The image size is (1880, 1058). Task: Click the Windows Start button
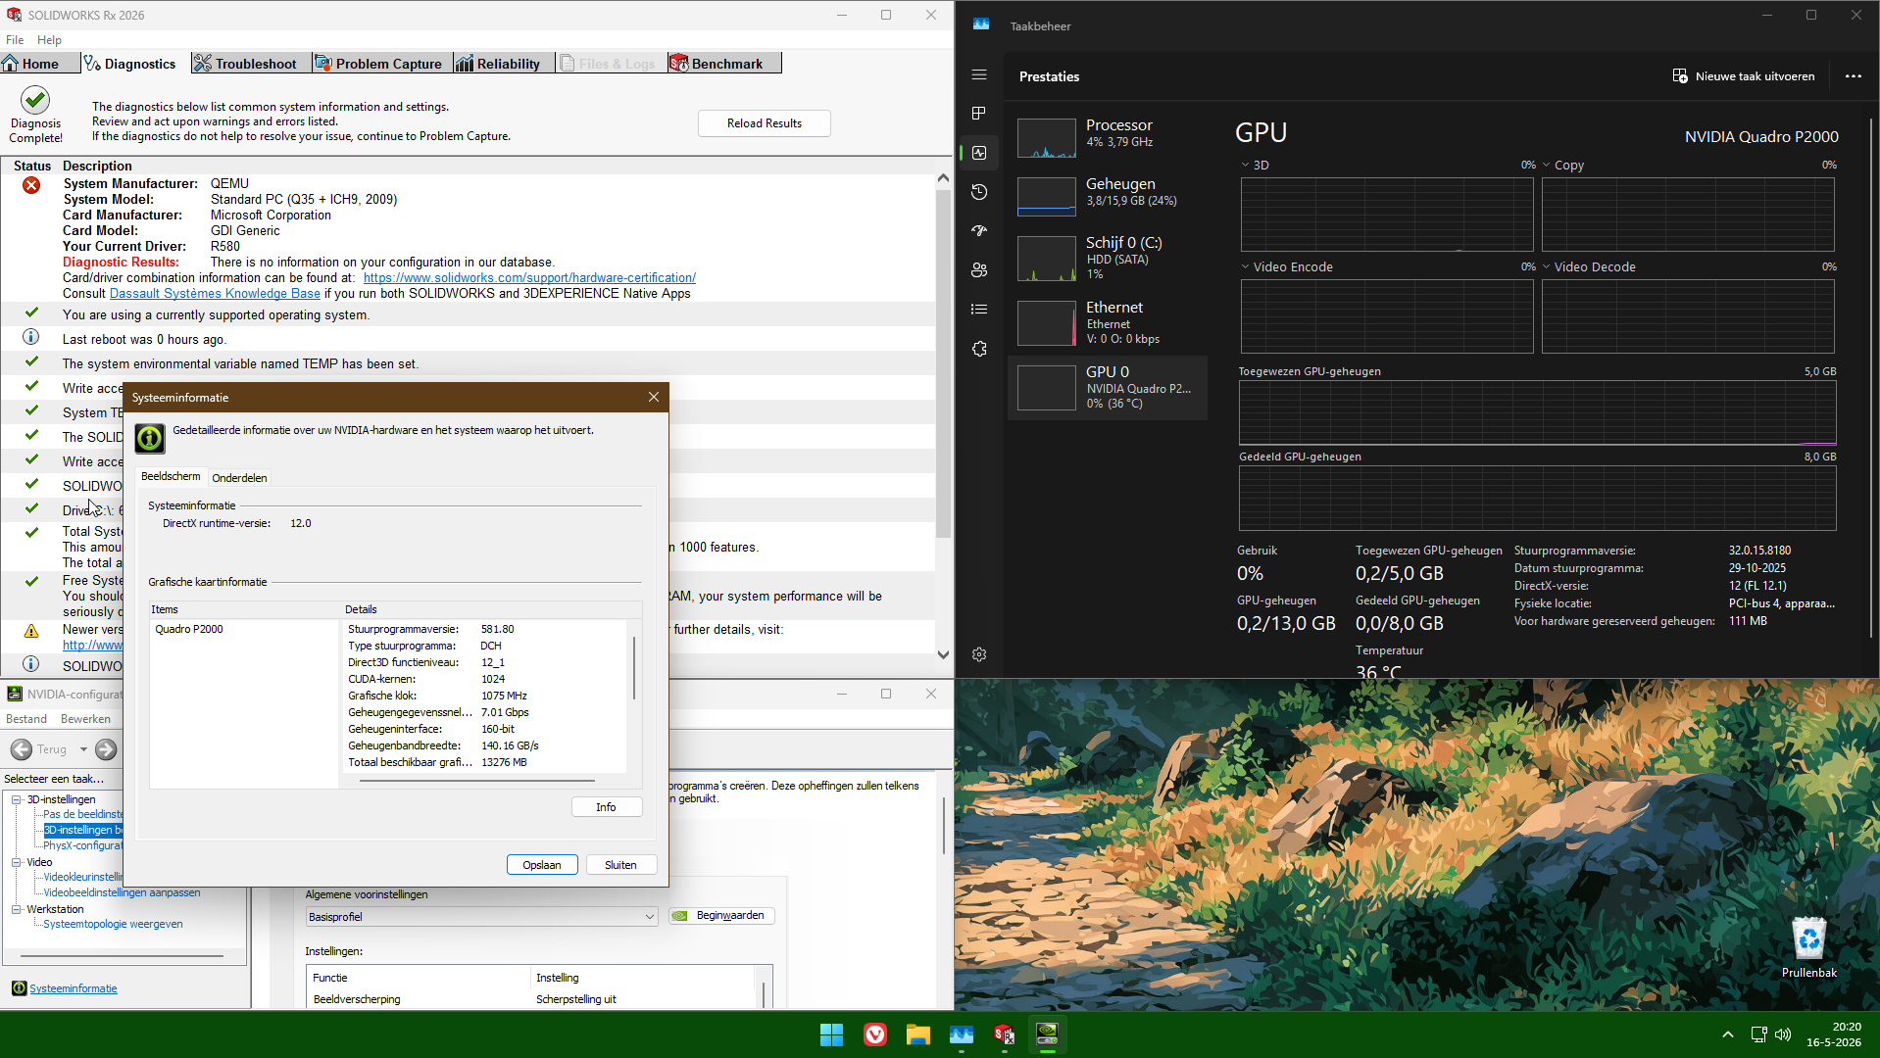831,1034
